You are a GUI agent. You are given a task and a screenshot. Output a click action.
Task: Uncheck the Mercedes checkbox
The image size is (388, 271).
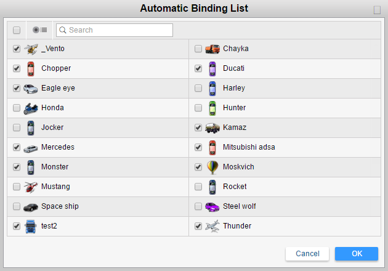17,147
